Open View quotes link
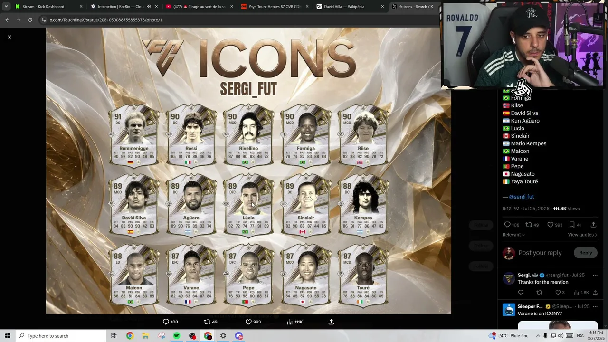608x342 pixels. click(582, 235)
